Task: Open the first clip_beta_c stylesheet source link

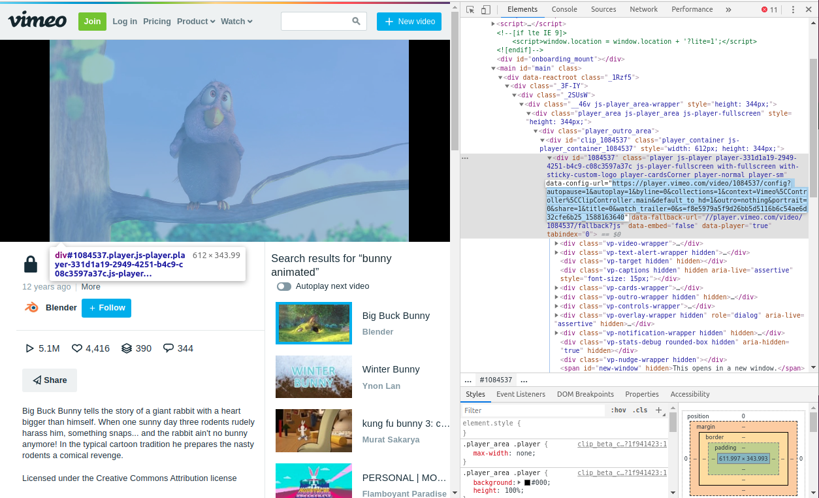Action: (x=622, y=444)
